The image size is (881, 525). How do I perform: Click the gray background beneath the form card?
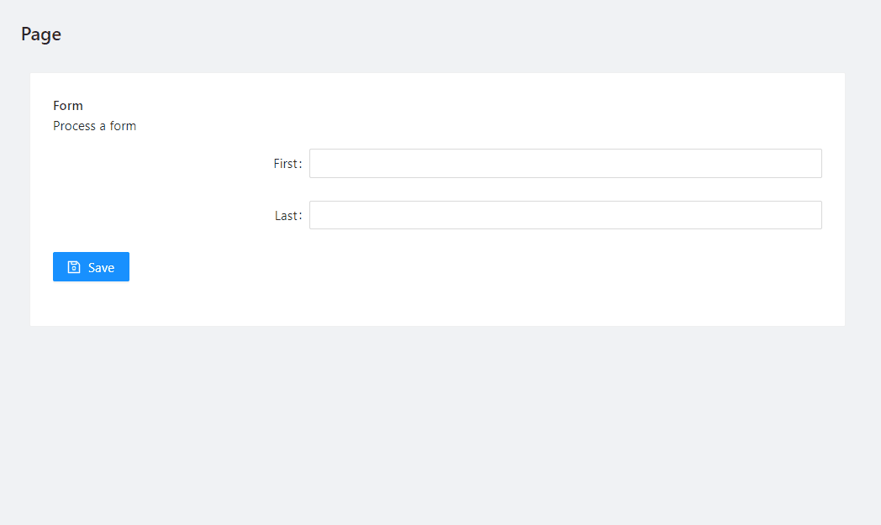(437, 420)
